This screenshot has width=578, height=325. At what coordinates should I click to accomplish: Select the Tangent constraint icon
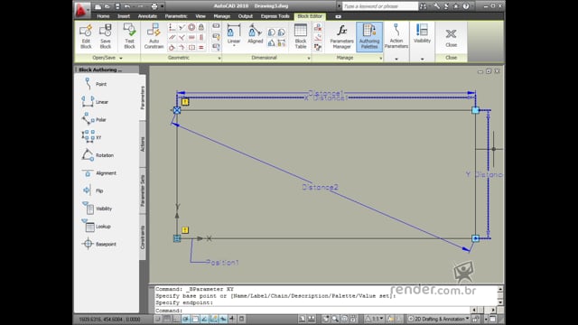coord(172,47)
